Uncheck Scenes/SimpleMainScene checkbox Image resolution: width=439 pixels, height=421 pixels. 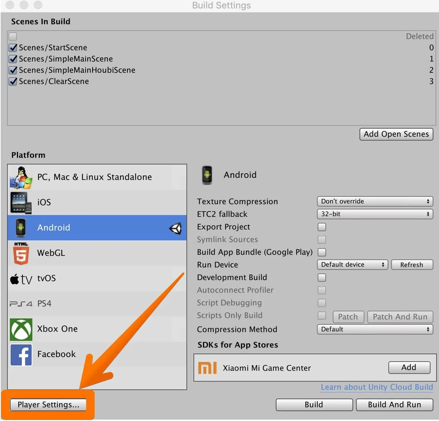[x=13, y=59]
